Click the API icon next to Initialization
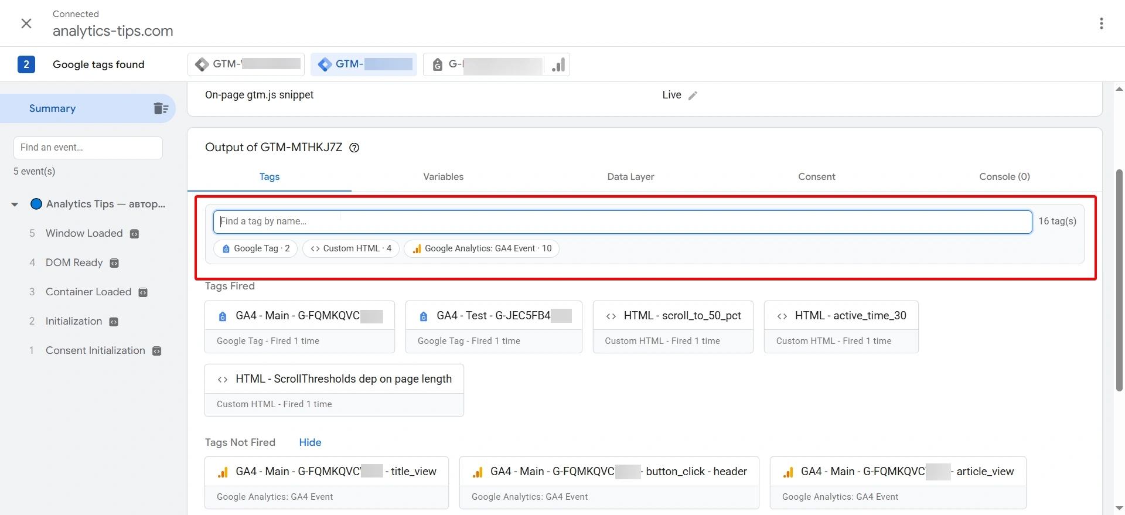 114,322
